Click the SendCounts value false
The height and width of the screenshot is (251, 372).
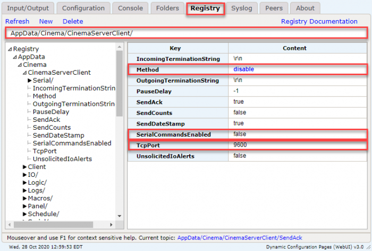coord(240,112)
